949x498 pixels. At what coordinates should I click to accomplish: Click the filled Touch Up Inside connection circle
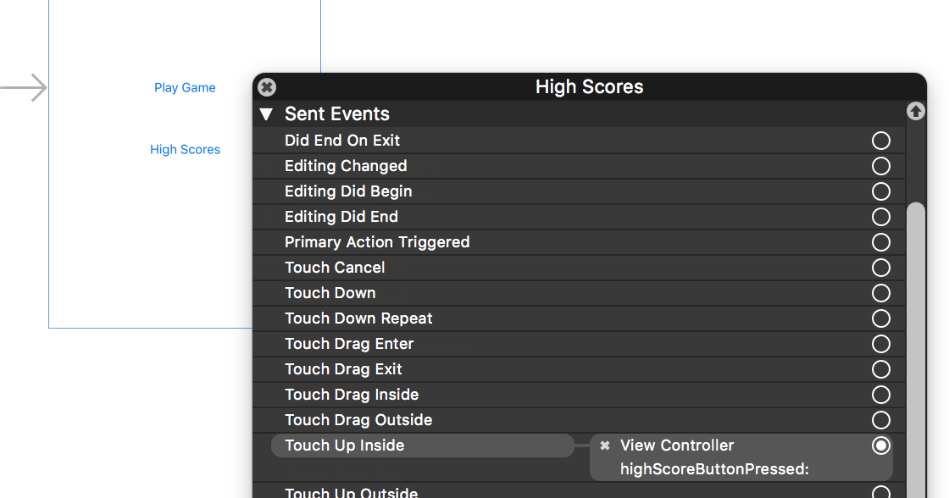point(881,445)
